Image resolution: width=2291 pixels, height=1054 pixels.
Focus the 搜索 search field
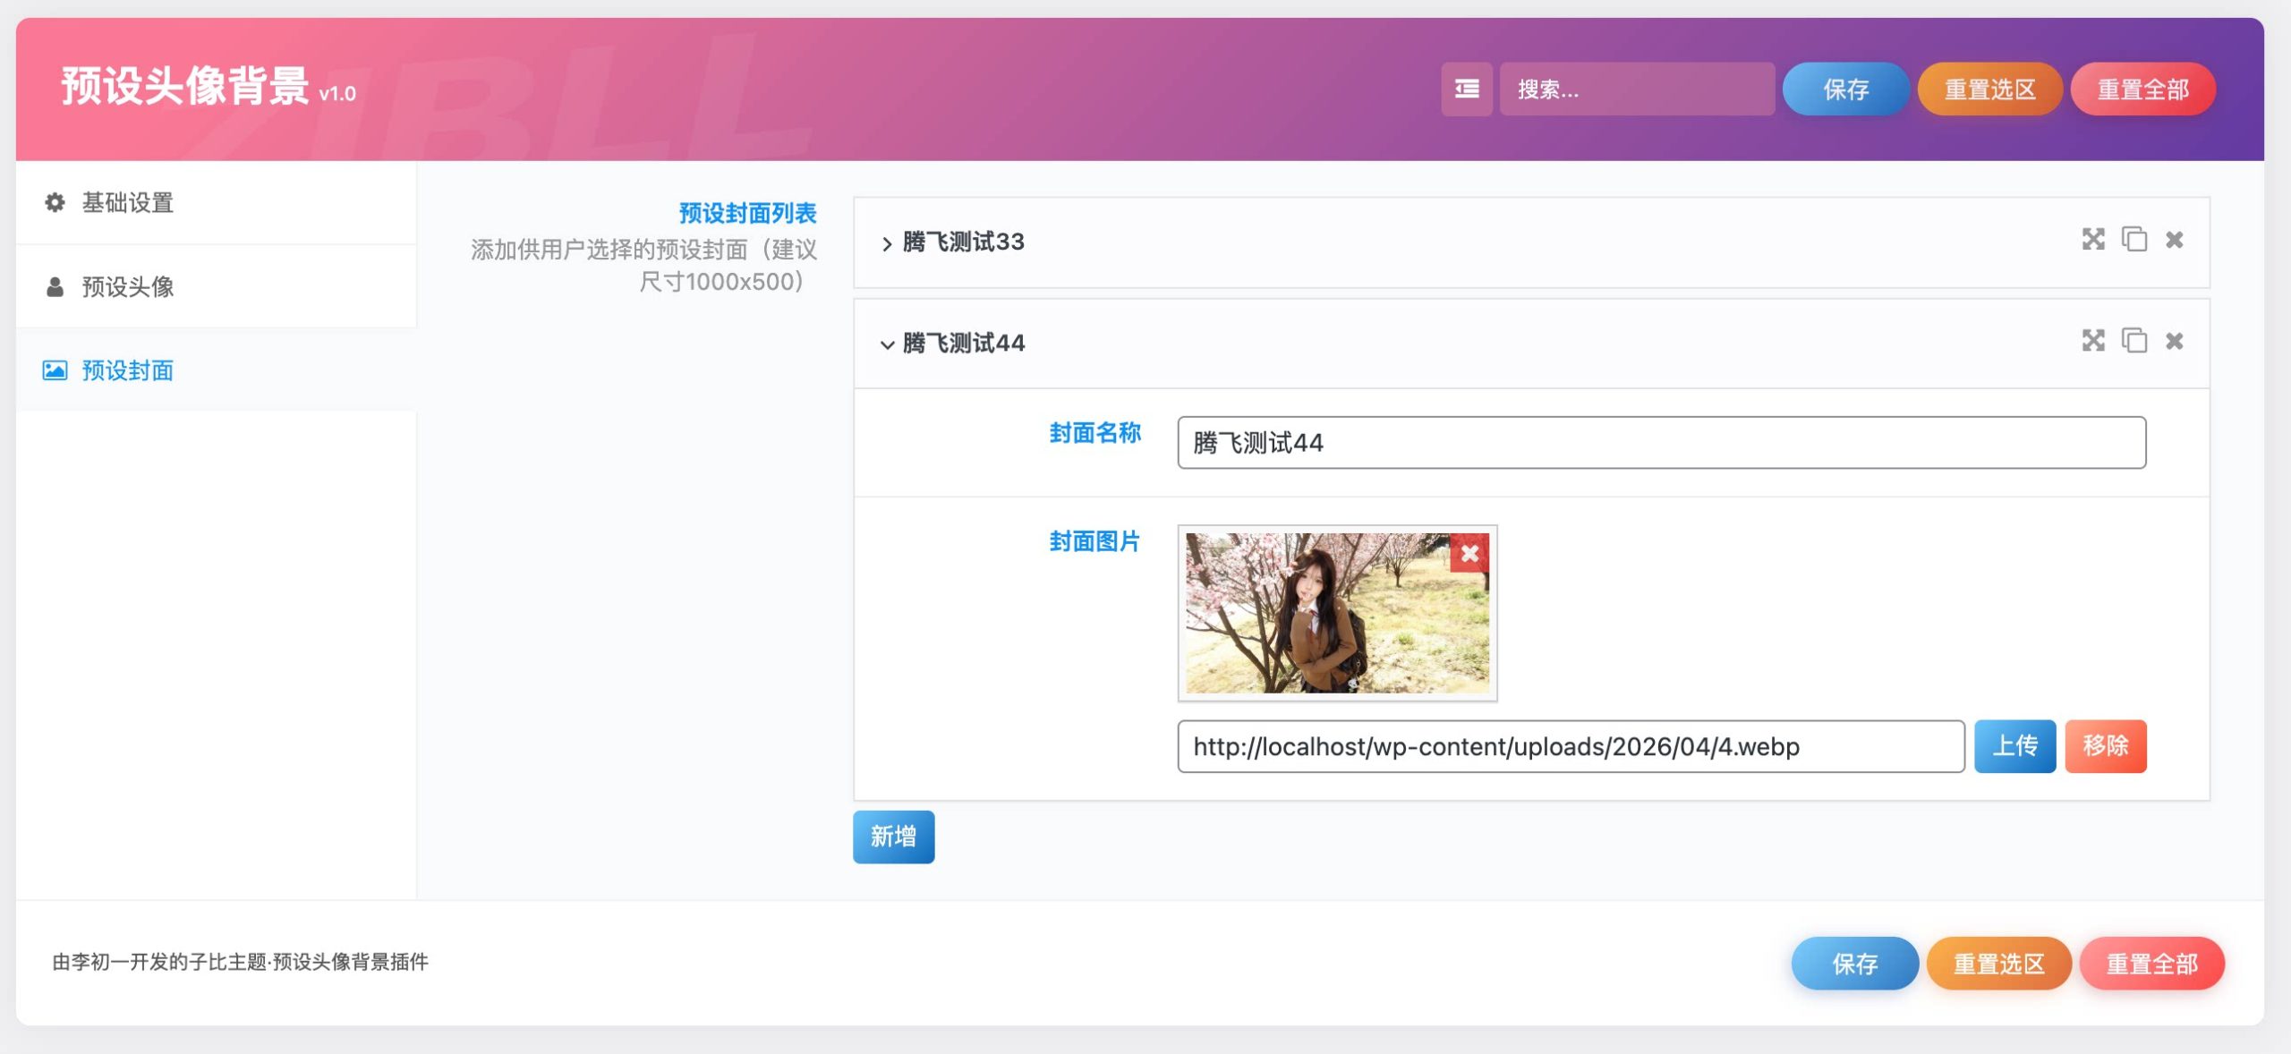[1637, 89]
